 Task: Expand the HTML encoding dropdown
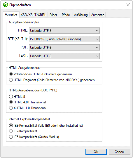(64, 31)
